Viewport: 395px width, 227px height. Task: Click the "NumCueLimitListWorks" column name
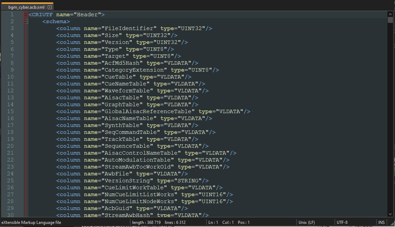pyautogui.click(x=139, y=194)
